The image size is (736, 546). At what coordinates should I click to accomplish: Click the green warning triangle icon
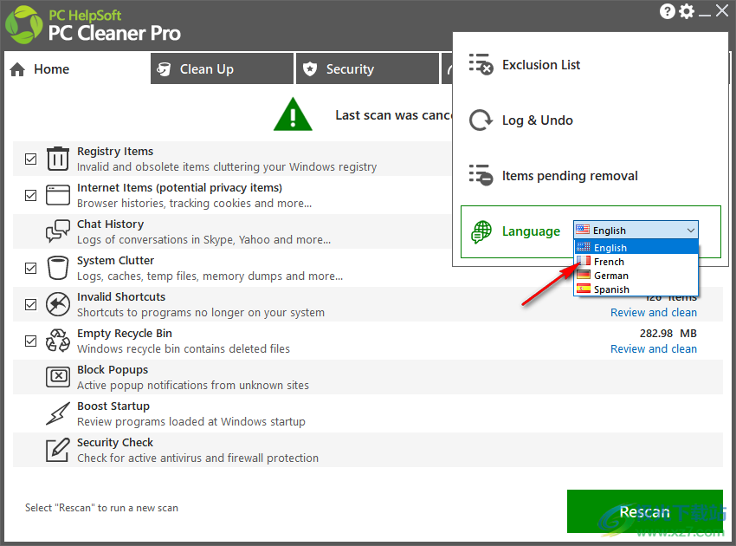pyautogui.click(x=293, y=114)
